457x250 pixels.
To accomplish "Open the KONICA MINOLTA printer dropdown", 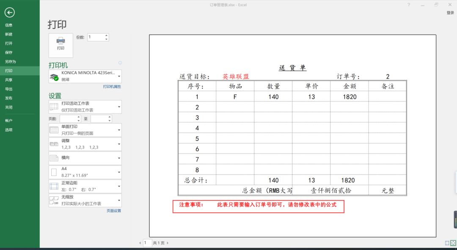I will point(85,76).
